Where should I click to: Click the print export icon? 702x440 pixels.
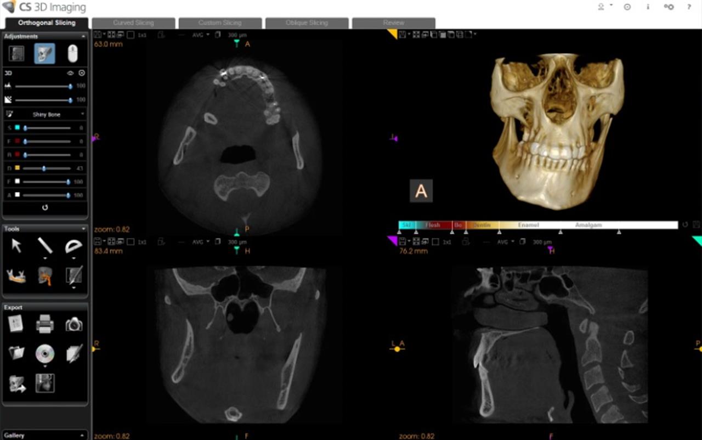45,324
